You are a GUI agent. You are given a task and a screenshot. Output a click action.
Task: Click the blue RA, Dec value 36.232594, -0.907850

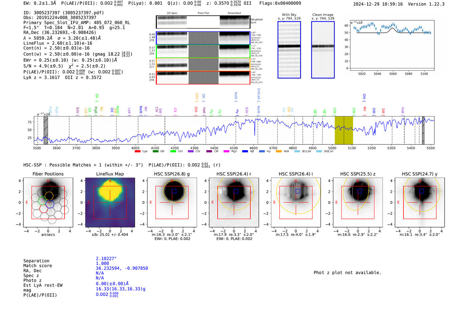(122, 268)
